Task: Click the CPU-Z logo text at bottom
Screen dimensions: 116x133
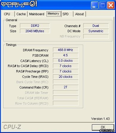Action: (12, 127)
